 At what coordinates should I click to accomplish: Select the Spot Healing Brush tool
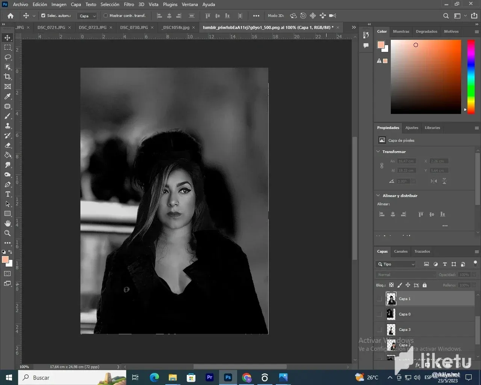8,106
